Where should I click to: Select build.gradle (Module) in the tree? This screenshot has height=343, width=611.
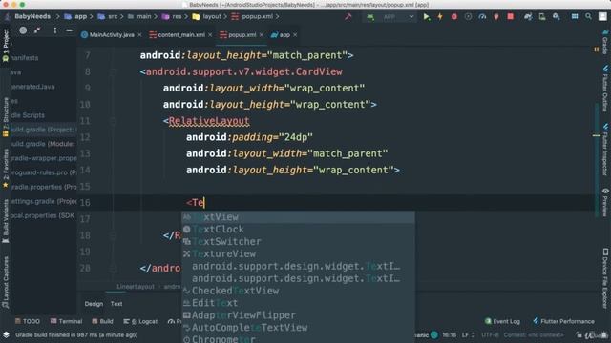(43, 144)
